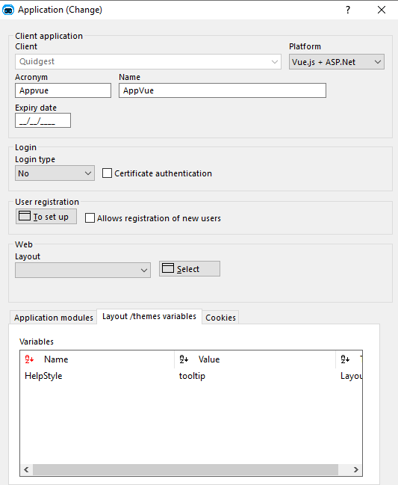This screenshot has height=485, width=398.
Task: Click the Acronym input field
Action: coord(63,90)
